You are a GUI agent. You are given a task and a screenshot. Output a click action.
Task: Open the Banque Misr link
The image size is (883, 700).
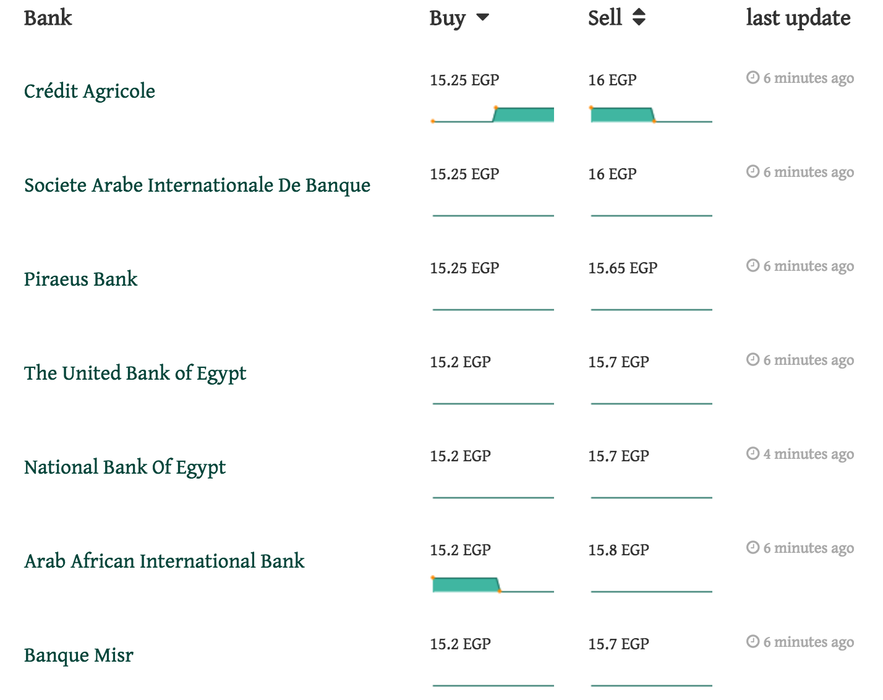click(79, 655)
